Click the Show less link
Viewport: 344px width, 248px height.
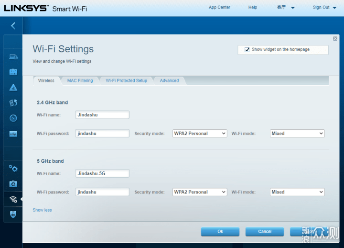click(x=42, y=210)
